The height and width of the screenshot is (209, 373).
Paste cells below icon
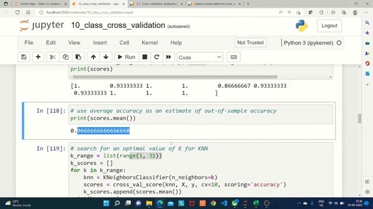(x=78, y=57)
